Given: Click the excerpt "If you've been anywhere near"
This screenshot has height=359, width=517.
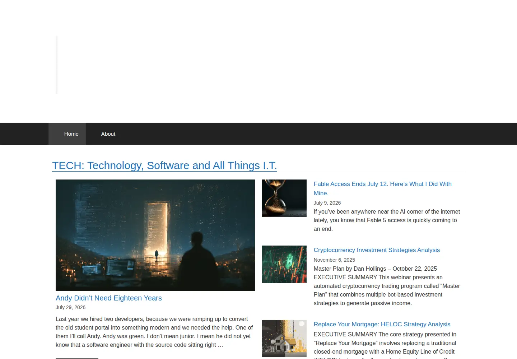Looking at the screenshot, I should [387, 220].
